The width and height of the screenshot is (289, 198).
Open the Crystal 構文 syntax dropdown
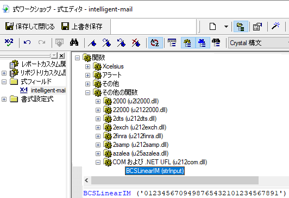(259, 43)
